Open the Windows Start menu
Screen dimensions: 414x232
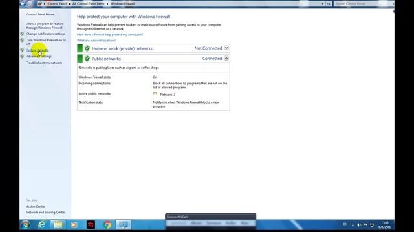pyautogui.click(x=26, y=225)
